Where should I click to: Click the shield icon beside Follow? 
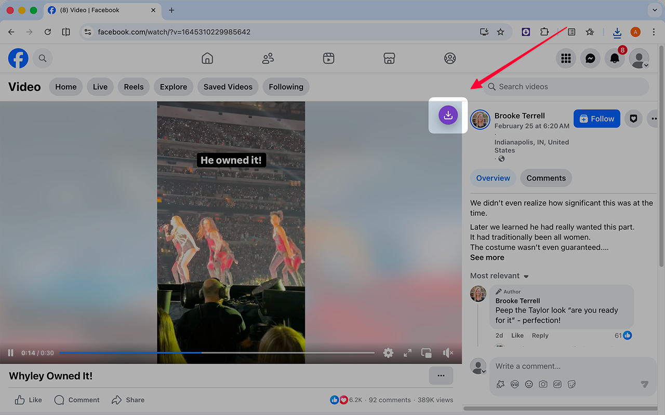[x=633, y=119]
